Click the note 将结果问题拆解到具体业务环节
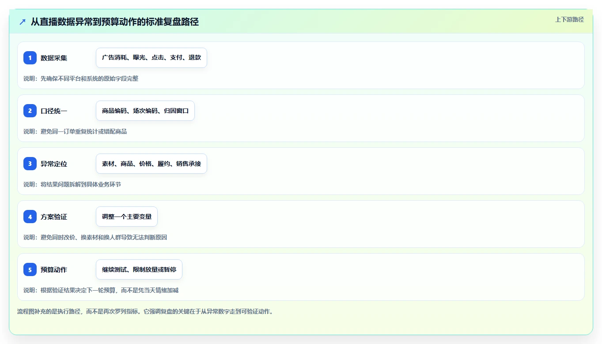 pos(72,184)
